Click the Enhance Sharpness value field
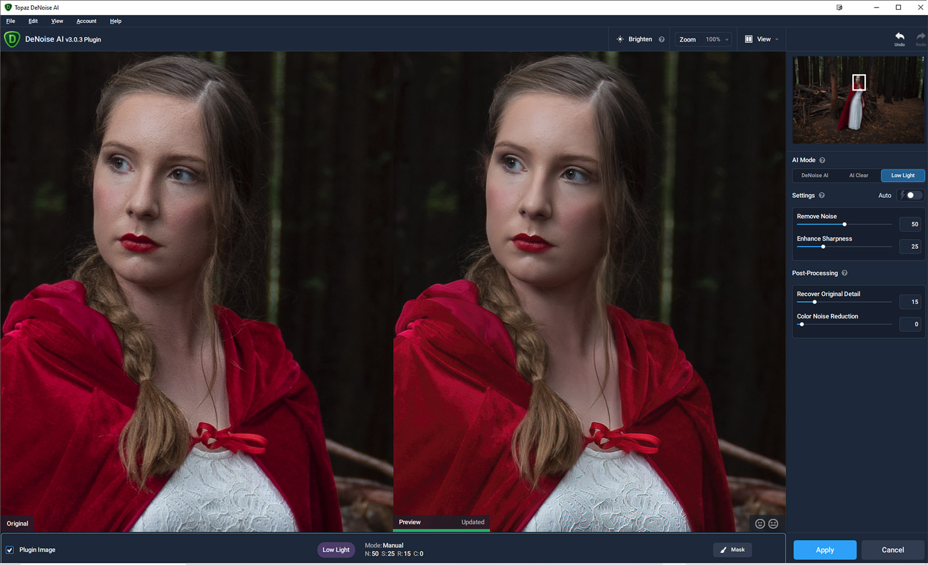928x565 pixels. (910, 247)
